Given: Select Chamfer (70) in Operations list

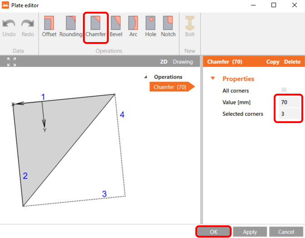Looking at the screenshot, I should (x=172, y=87).
